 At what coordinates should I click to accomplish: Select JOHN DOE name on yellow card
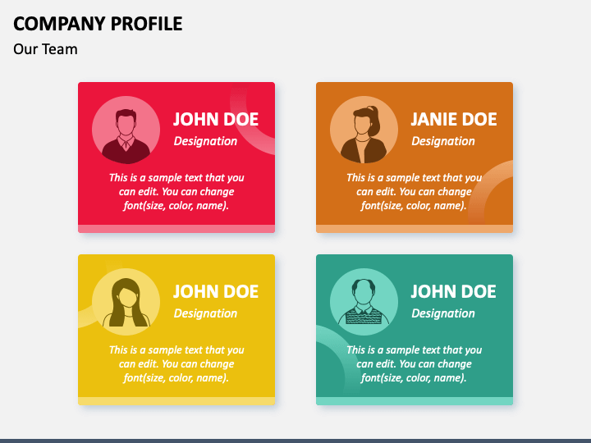point(216,291)
